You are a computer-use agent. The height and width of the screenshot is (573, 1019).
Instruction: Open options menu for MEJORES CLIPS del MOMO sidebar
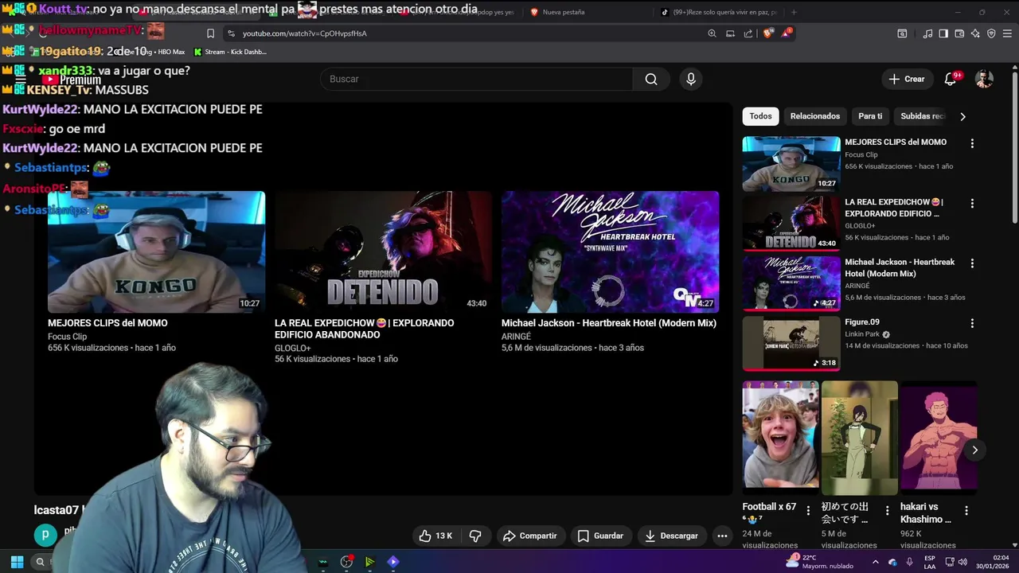pyautogui.click(x=972, y=143)
